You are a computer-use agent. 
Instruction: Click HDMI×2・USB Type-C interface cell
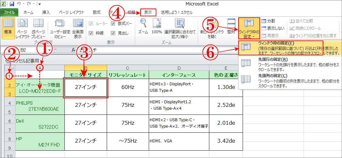tap(179, 123)
